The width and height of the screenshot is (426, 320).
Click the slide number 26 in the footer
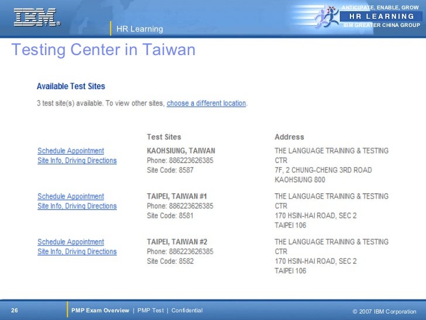pos(15,310)
